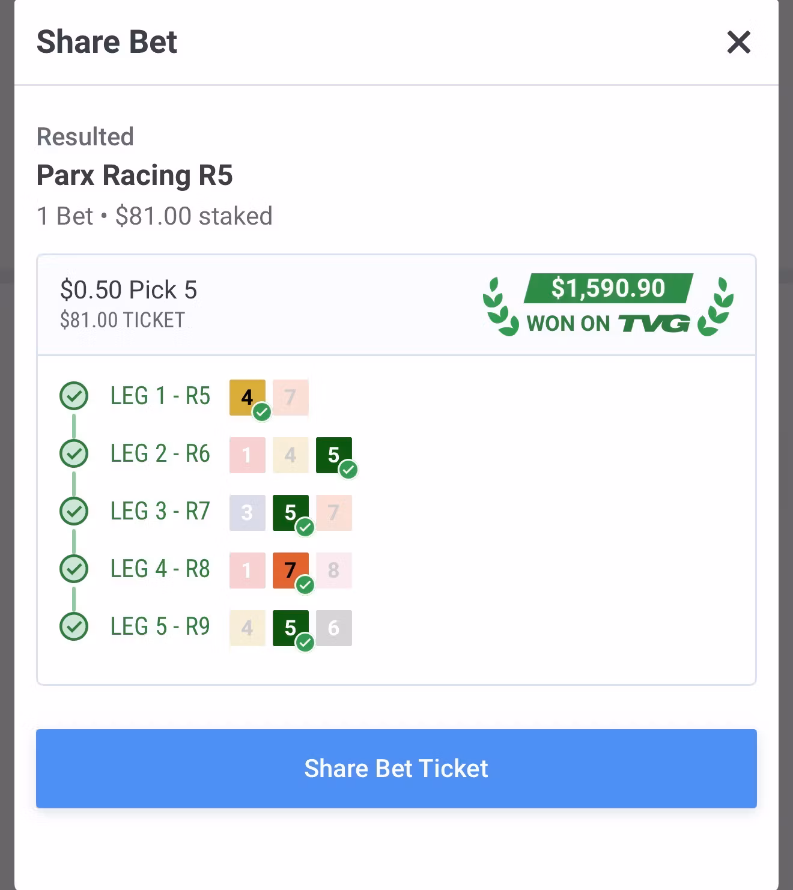The image size is (793, 890).
Task: Click the faded number 3 in Leg 3
Action: (x=247, y=512)
